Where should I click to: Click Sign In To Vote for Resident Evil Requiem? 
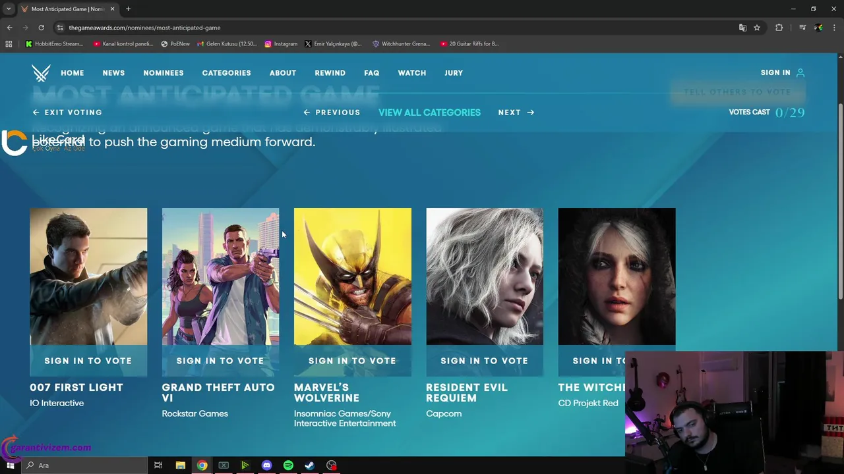point(485,361)
